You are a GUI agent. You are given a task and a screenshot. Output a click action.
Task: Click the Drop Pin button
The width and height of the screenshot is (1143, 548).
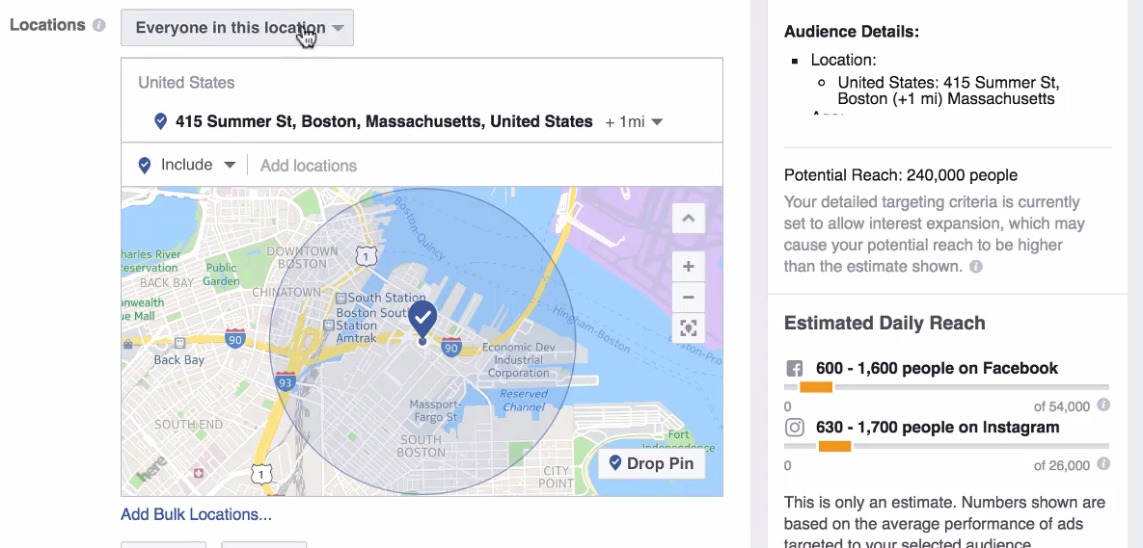tap(652, 463)
